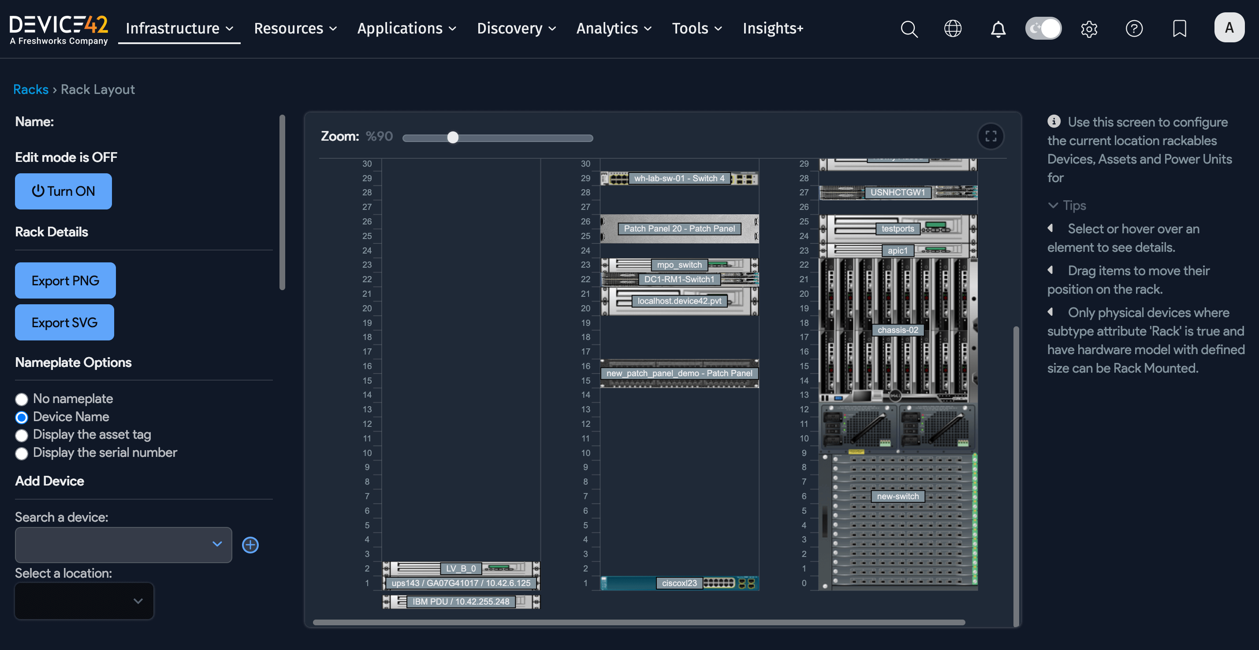Viewport: 1259px width, 650px height.
Task: Open the bookmarks icon
Action: (1180, 29)
